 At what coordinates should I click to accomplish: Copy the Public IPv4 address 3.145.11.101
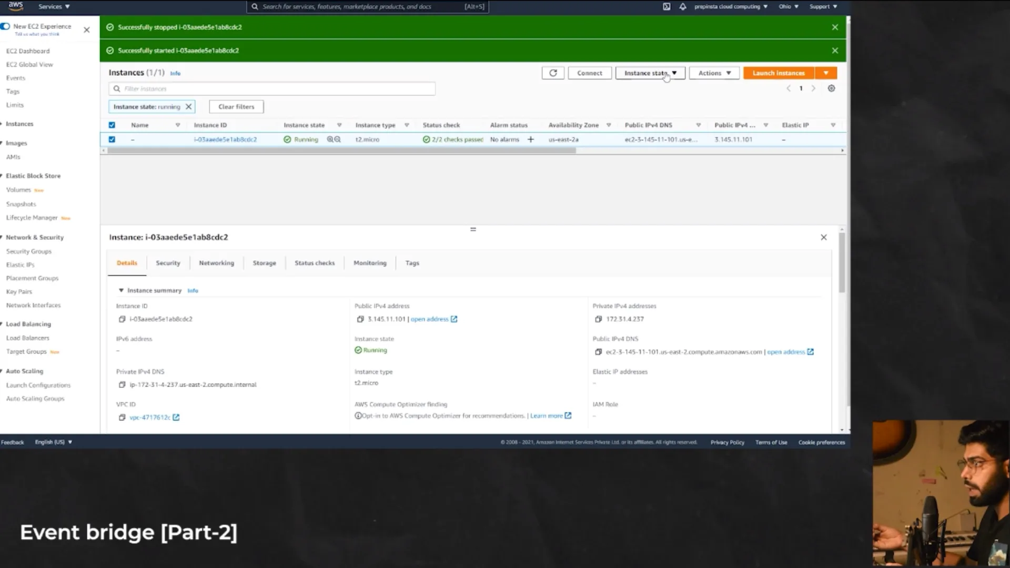[x=360, y=319]
